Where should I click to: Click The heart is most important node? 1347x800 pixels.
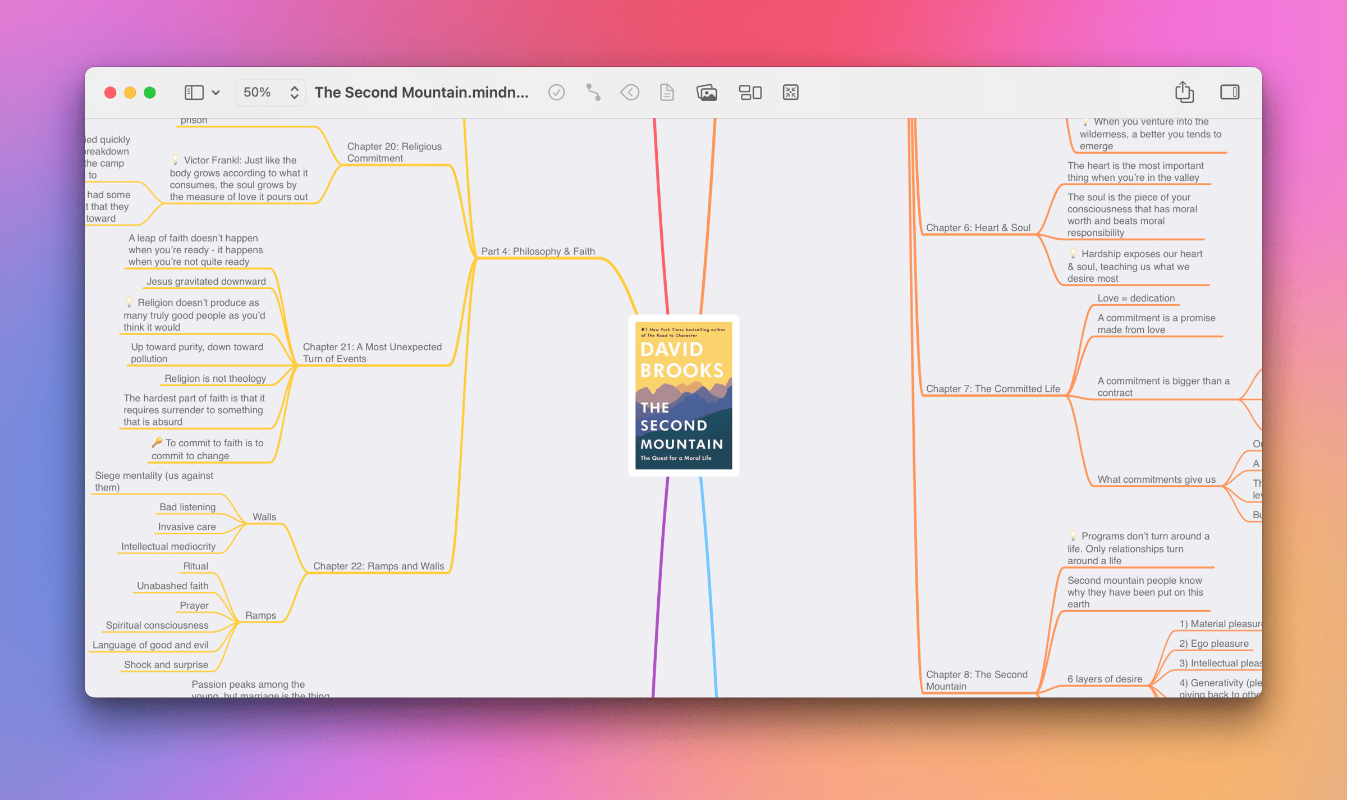[x=1135, y=171]
